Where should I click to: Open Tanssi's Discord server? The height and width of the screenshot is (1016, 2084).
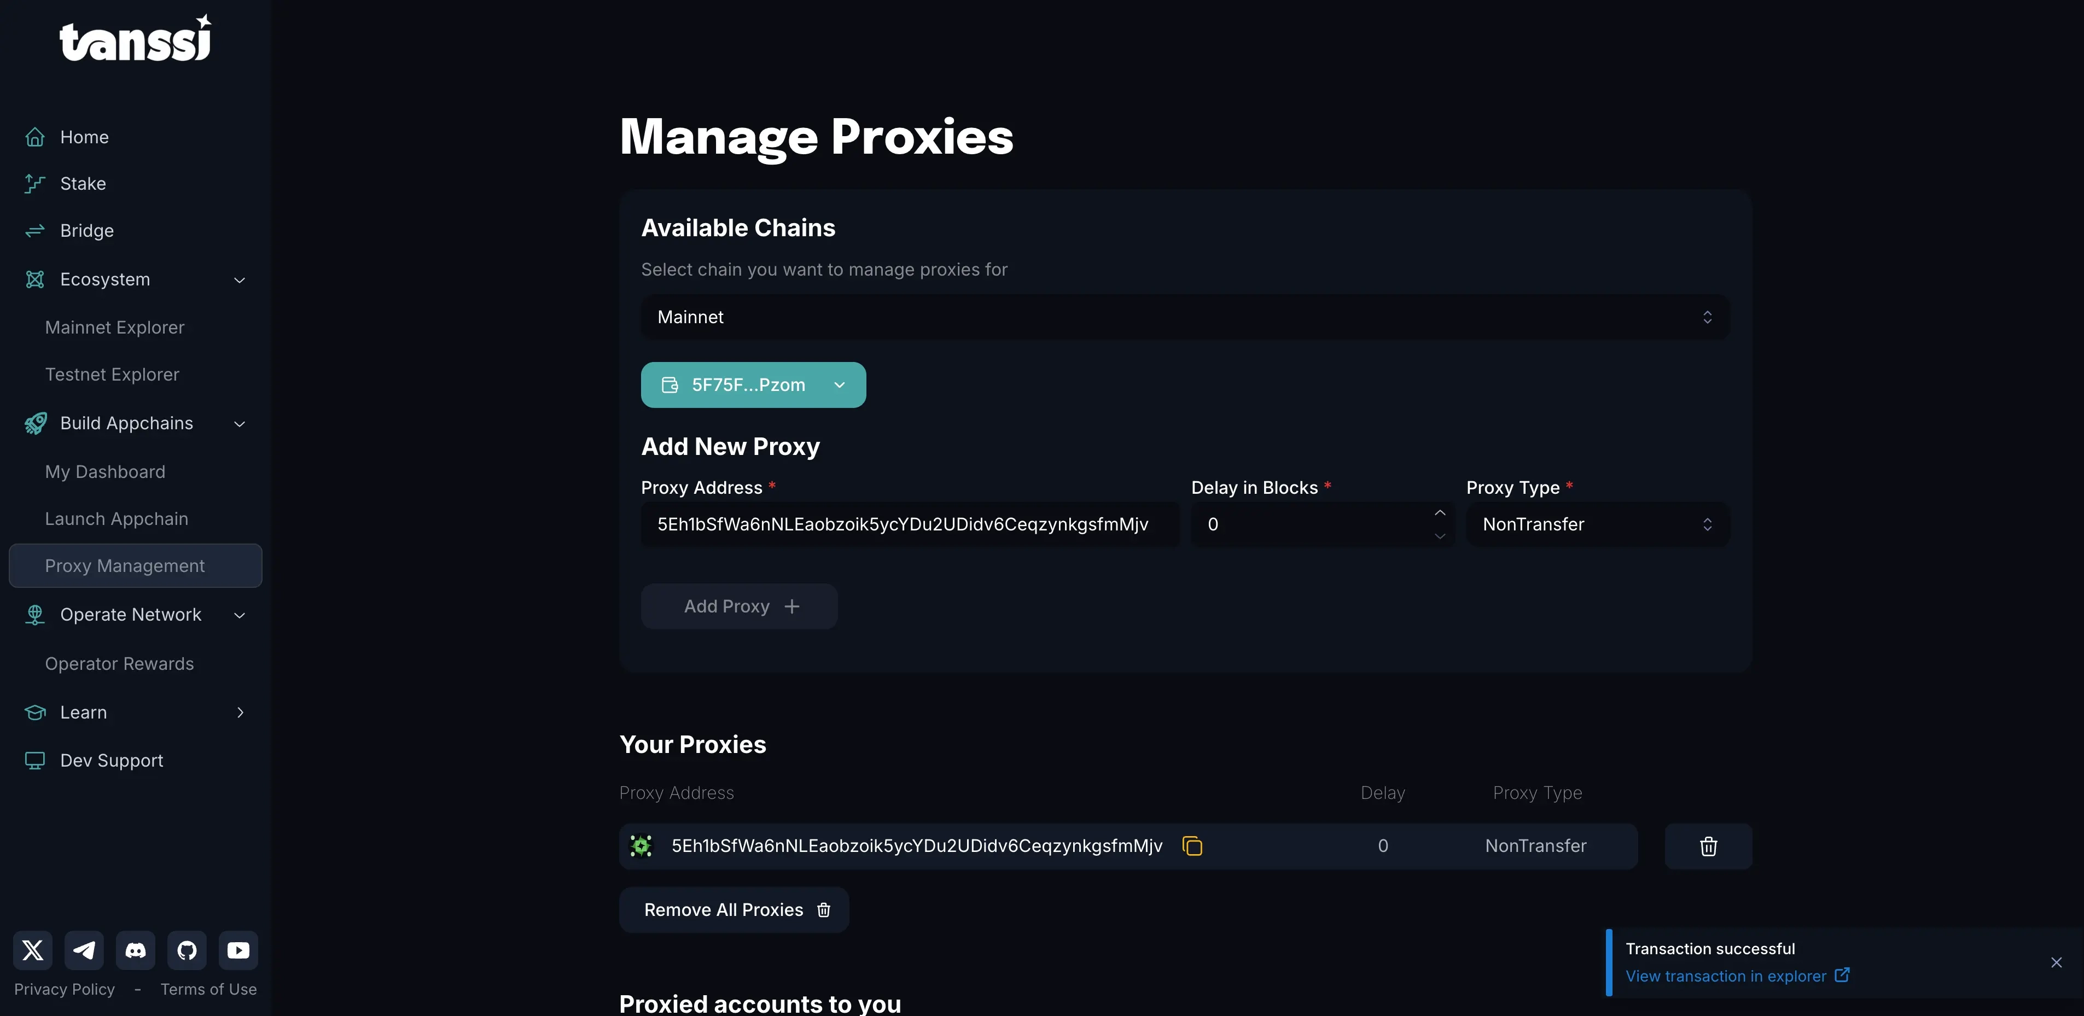point(136,950)
